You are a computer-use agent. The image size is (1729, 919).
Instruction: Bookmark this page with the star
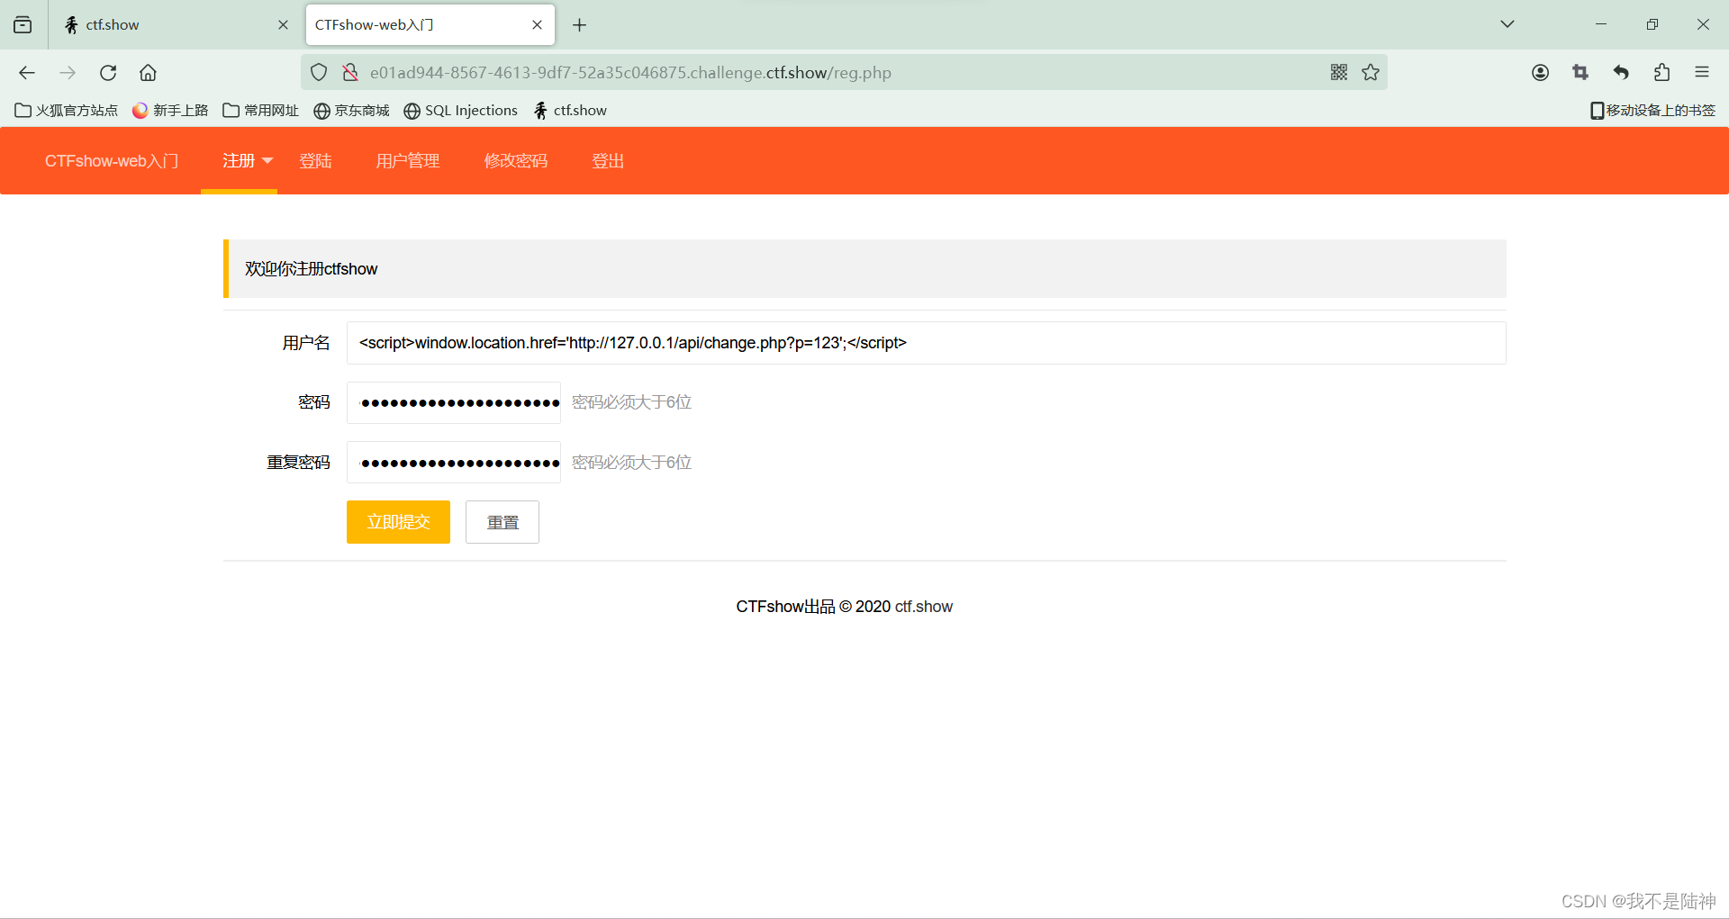point(1371,73)
